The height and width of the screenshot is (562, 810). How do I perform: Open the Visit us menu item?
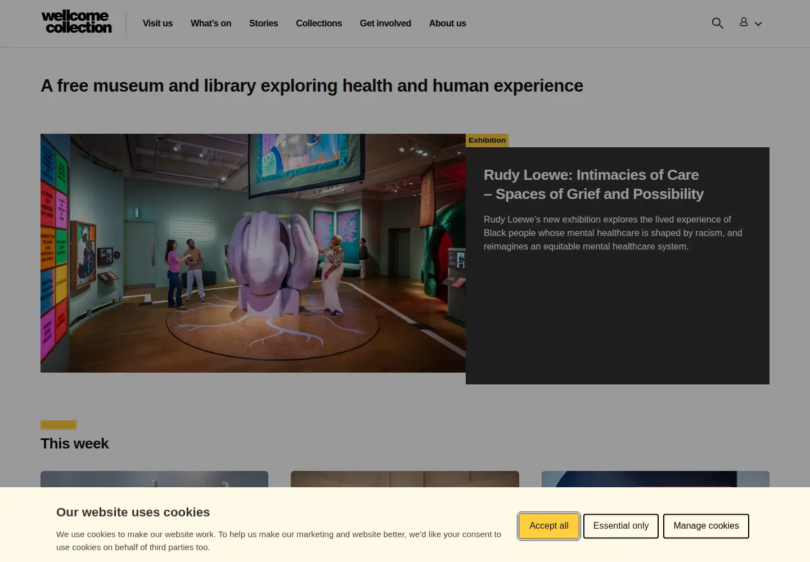coord(157,24)
